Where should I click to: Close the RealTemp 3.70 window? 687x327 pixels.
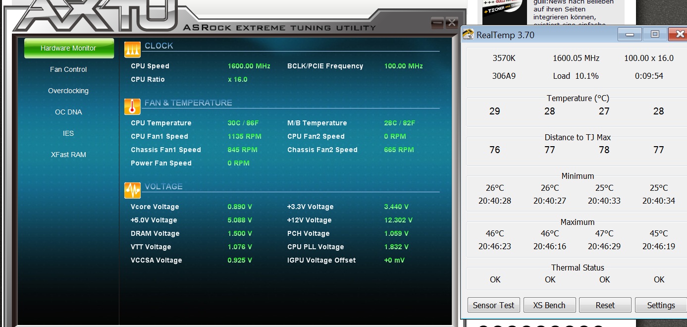(678, 35)
